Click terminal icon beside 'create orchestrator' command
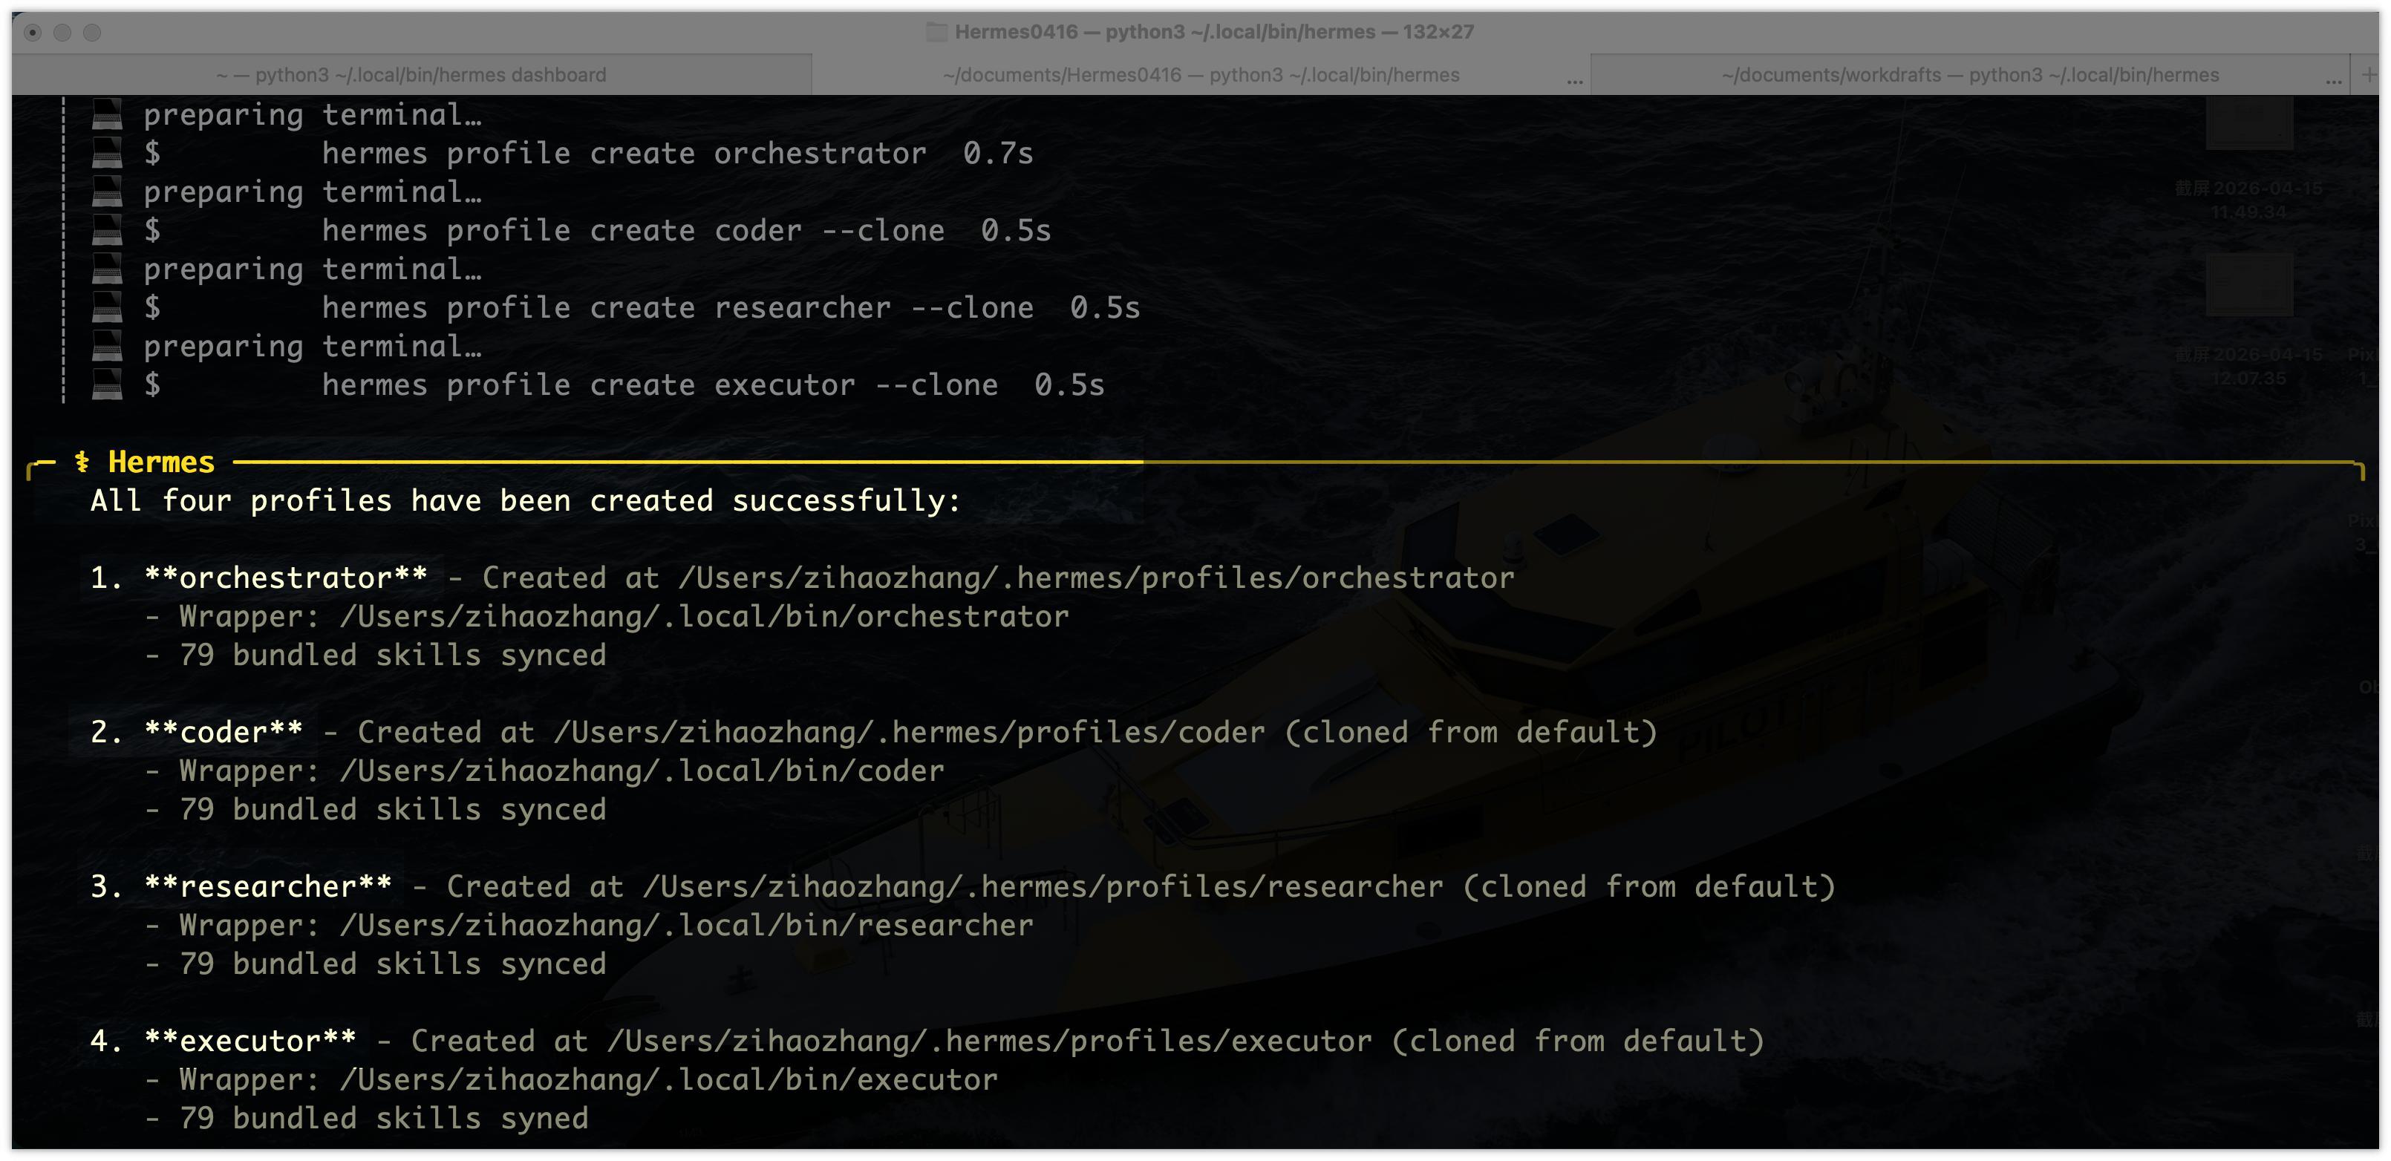This screenshot has width=2391, height=1161. click(107, 153)
